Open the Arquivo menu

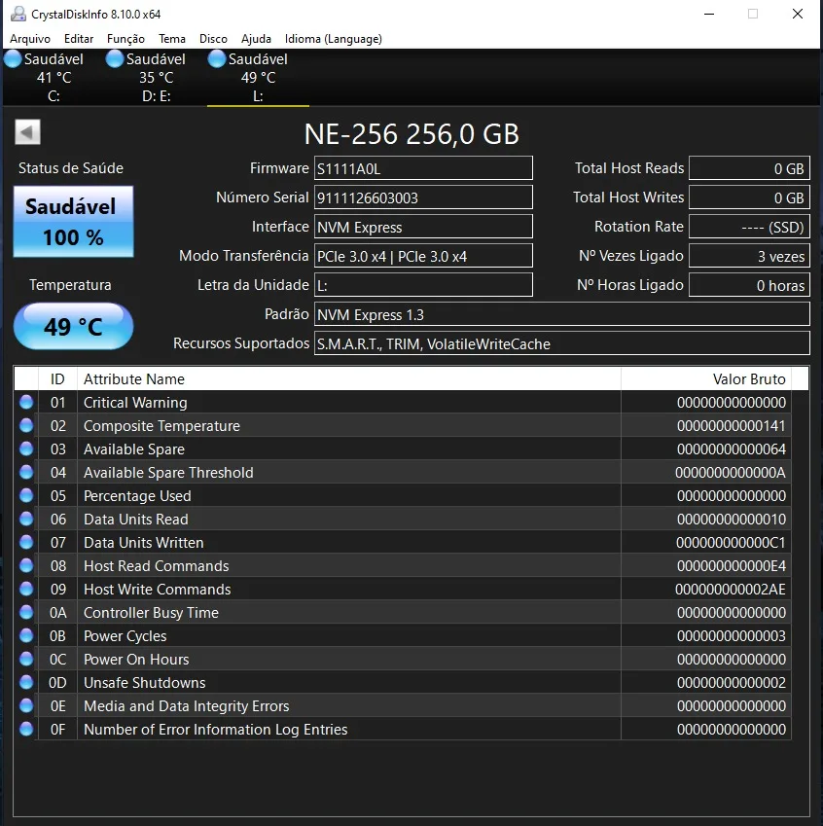pos(30,39)
